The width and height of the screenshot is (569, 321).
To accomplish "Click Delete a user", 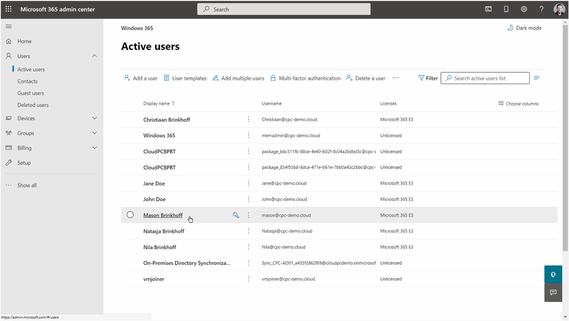I will pyautogui.click(x=366, y=78).
